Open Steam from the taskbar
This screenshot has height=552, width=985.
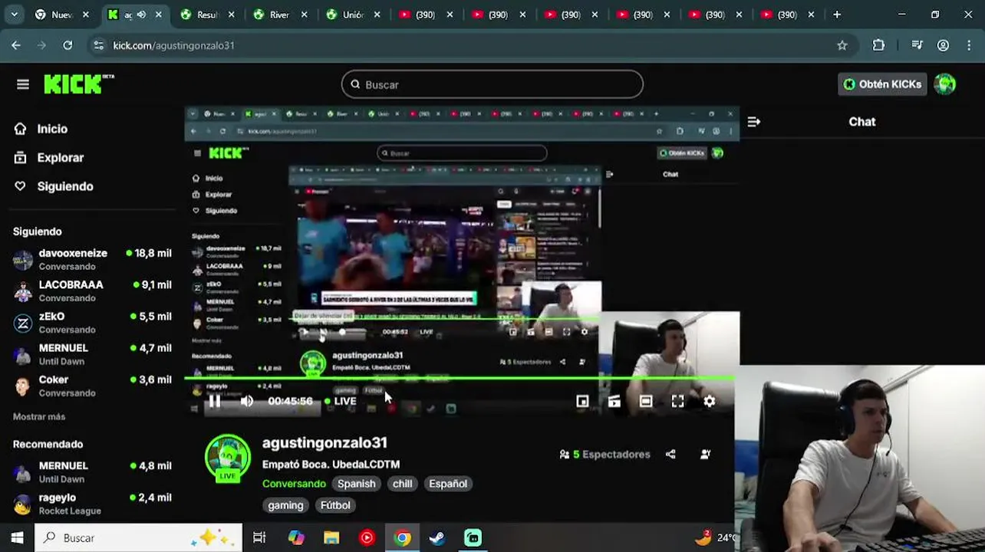click(437, 537)
